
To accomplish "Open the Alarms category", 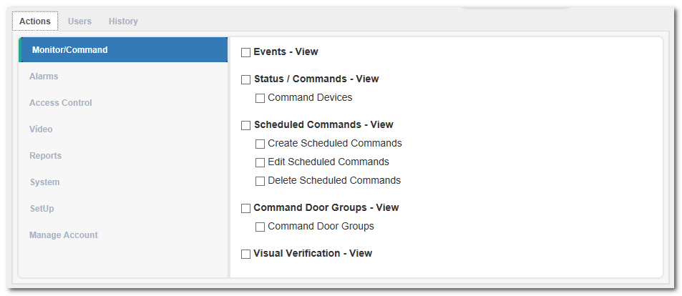I will [123, 77].
